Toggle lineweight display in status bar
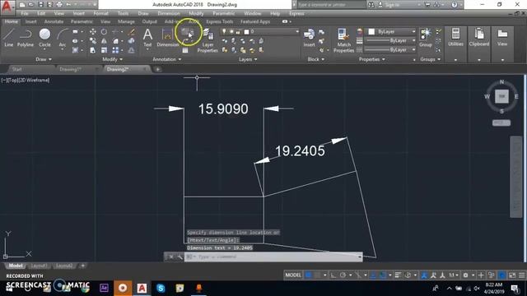 (398, 275)
